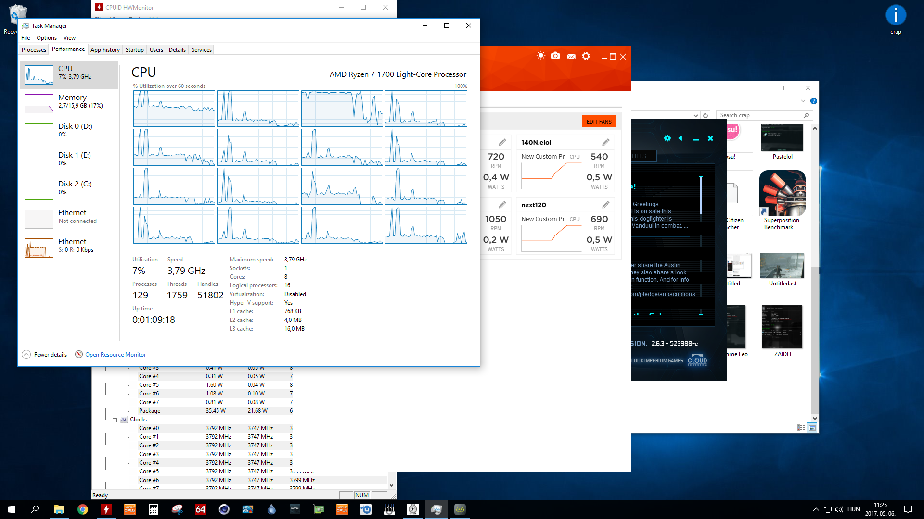The height and width of the screenshot is (519, 924).
Task: Mute launcher sound via cyan speaker icon
Action: point(680,138)
